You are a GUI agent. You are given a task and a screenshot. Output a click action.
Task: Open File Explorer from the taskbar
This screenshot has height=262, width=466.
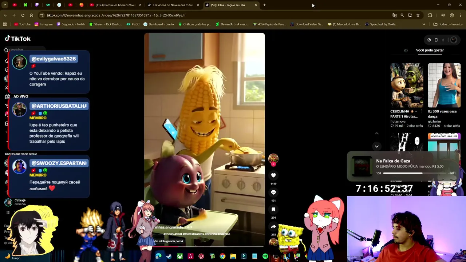pos(233,257)
